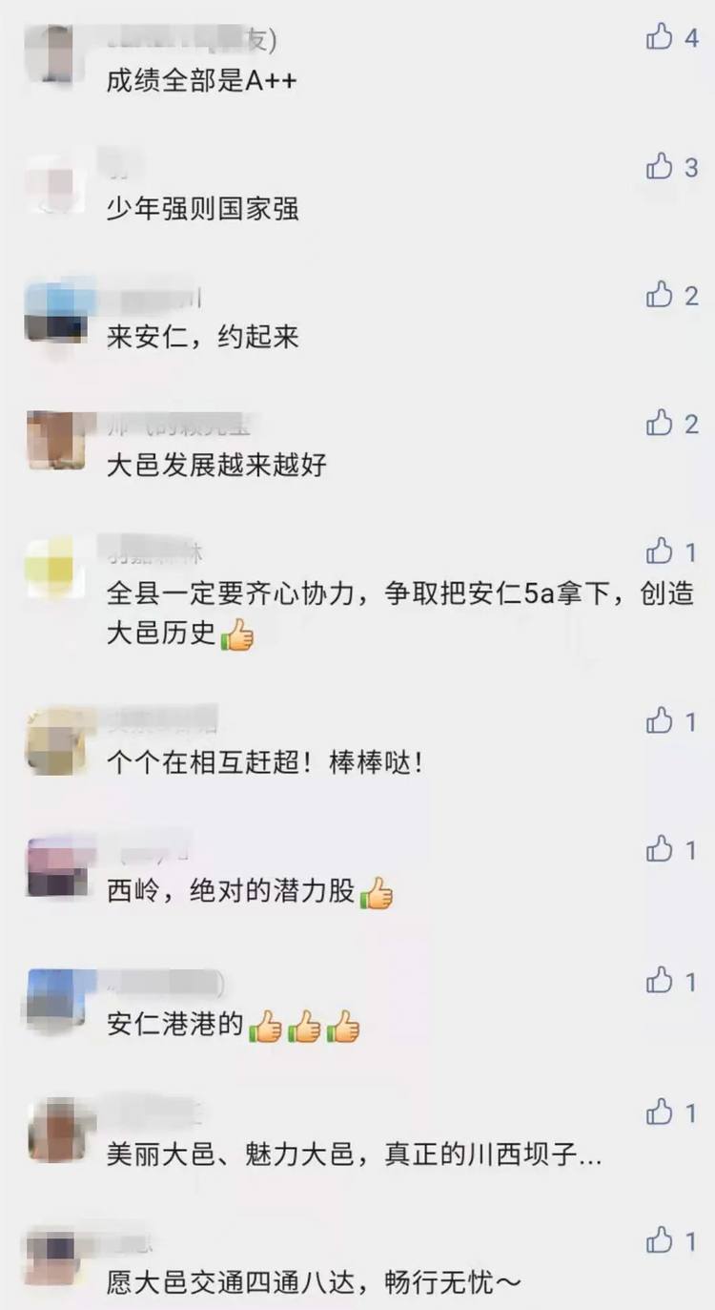
Task: Tap thumbs-up on 来安仁，约起来
Action: coord(660,295)
